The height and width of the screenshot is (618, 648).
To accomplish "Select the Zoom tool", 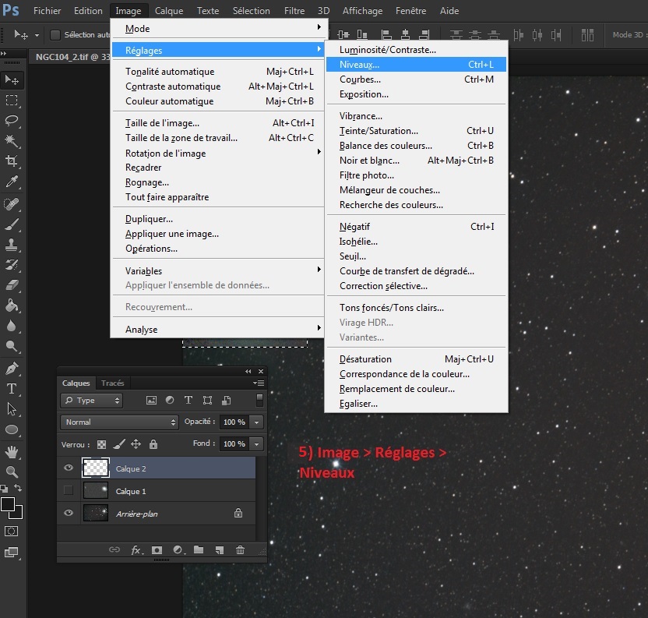I will click(12, 472).
